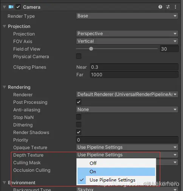Open the Render Type dropdown
This screenshot has height=191, width=183.
(127, 16)
